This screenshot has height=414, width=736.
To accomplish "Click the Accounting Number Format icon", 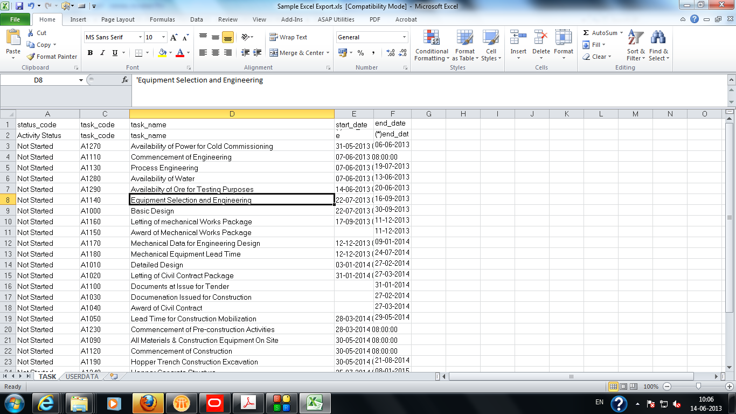I will coord(342,53).
